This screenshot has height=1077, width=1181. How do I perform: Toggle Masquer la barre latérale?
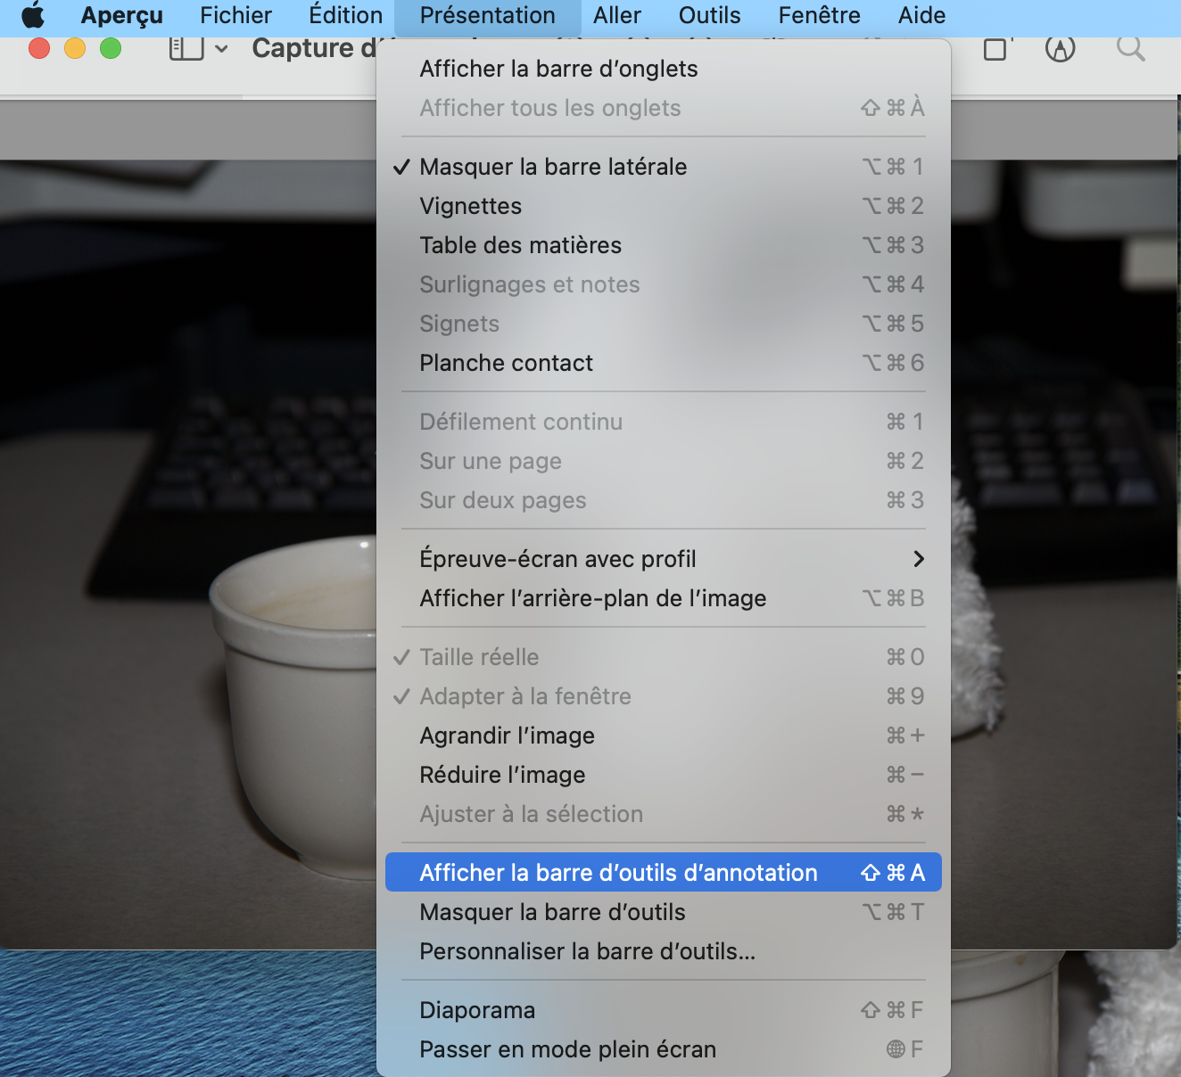point(664,167)
